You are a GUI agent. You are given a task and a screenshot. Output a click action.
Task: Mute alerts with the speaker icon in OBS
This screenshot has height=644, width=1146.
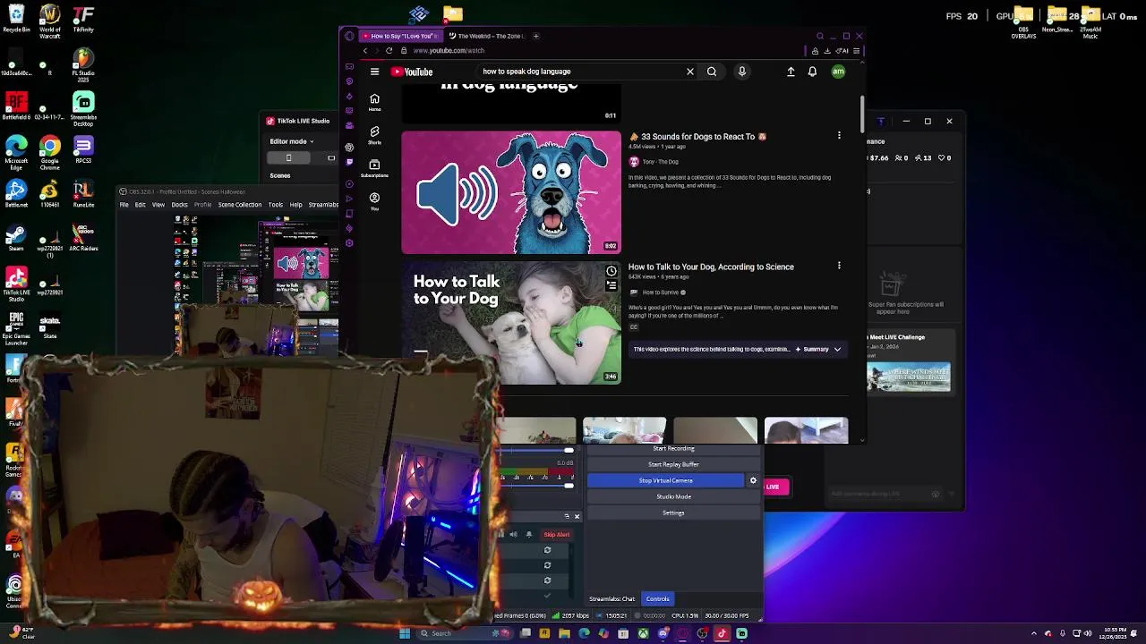513,535
